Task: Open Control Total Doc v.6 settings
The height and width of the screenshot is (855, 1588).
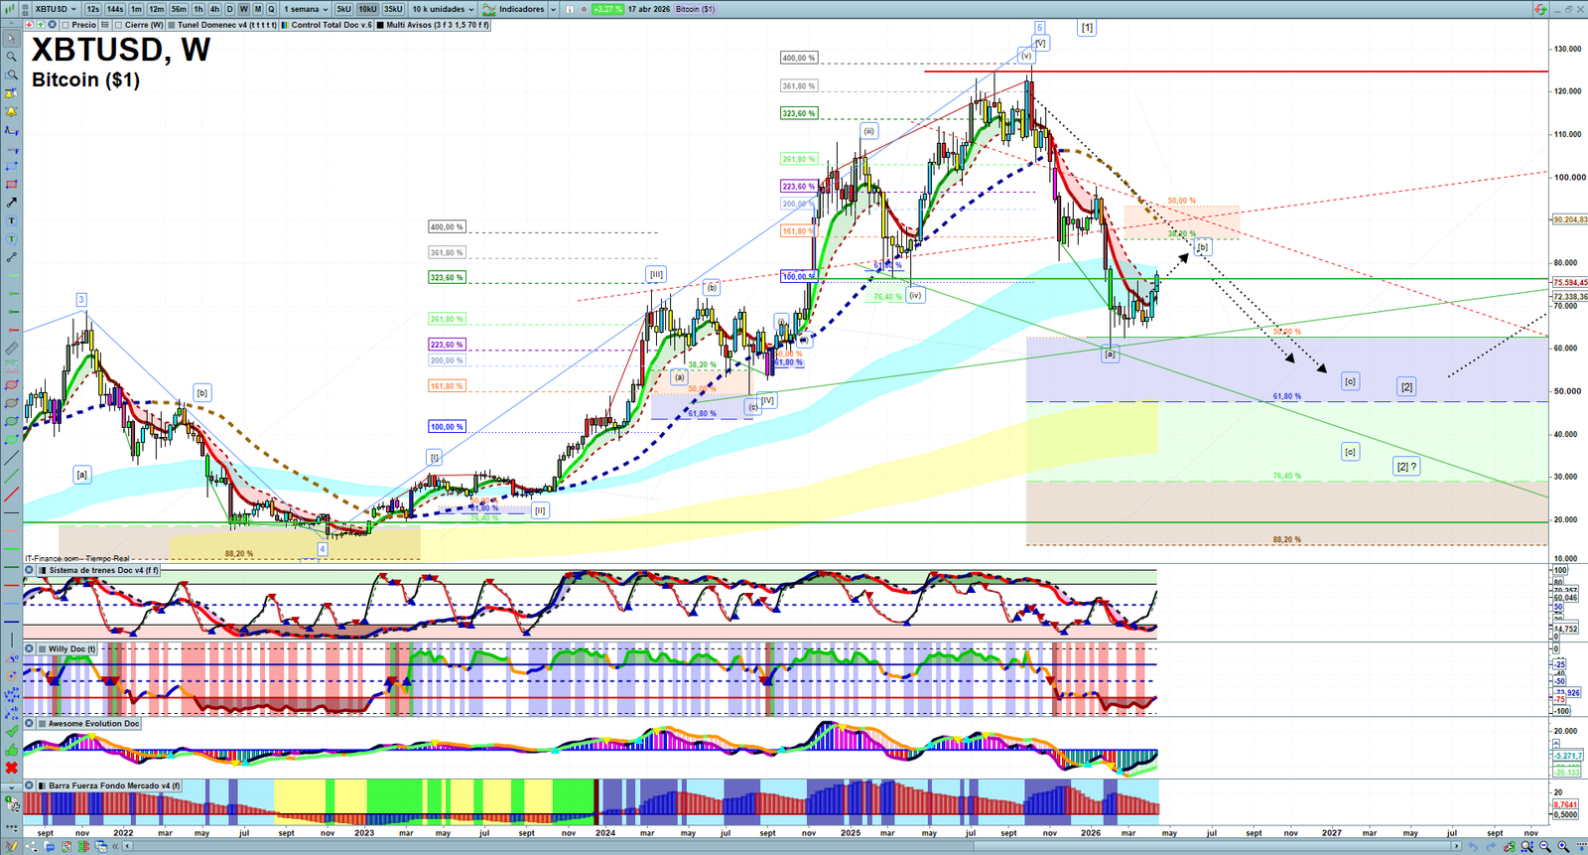Action: coord(327,25)
